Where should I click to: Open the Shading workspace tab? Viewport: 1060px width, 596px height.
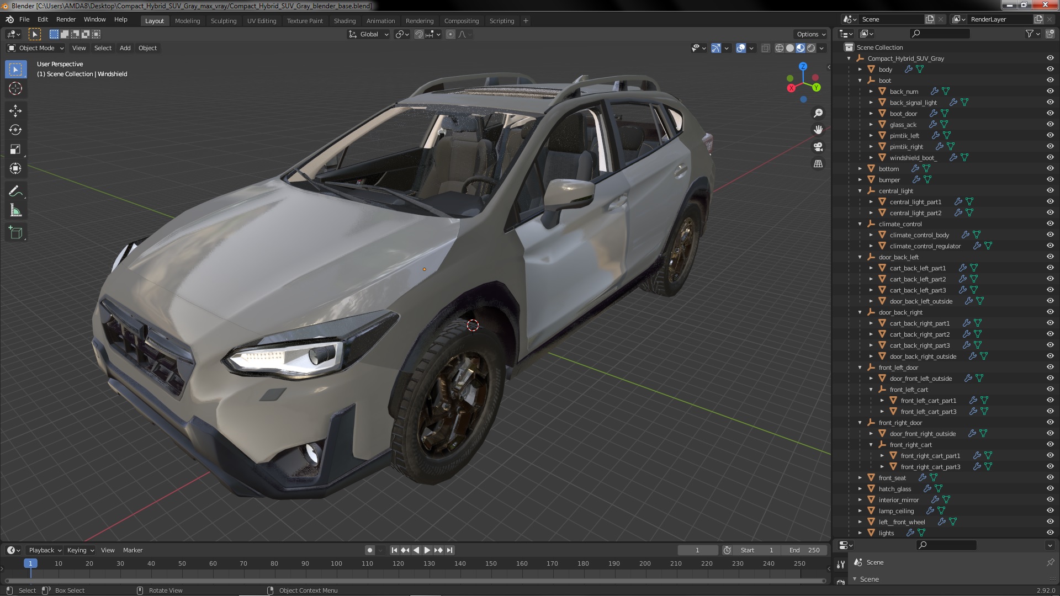(344, 21)
